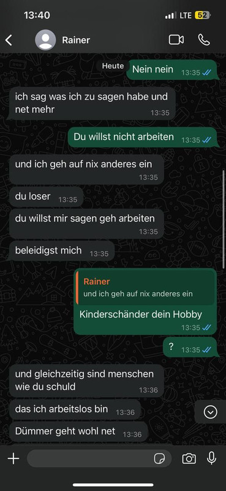Viewport: 226px width, 491px height.
Task: Tap the battery indicator in status bar
Action: [203, 15]
